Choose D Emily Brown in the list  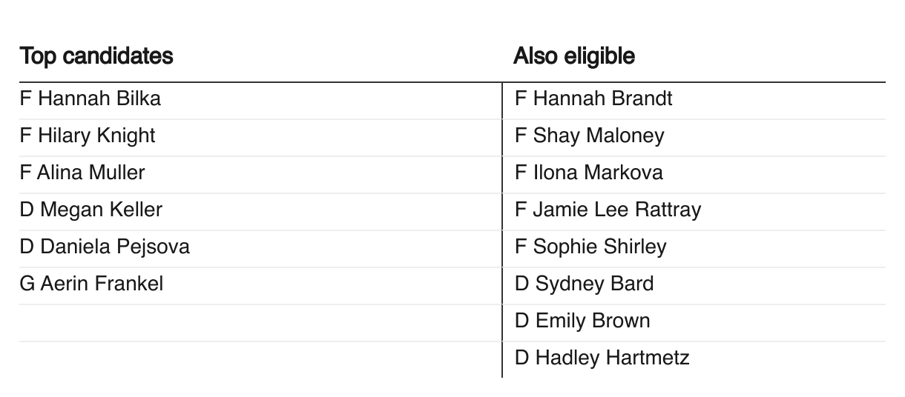point(582,321)
